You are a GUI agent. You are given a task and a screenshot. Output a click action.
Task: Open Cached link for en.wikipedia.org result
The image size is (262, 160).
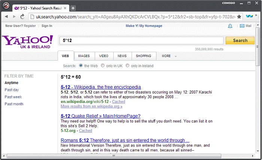click(x=119, y=102)
